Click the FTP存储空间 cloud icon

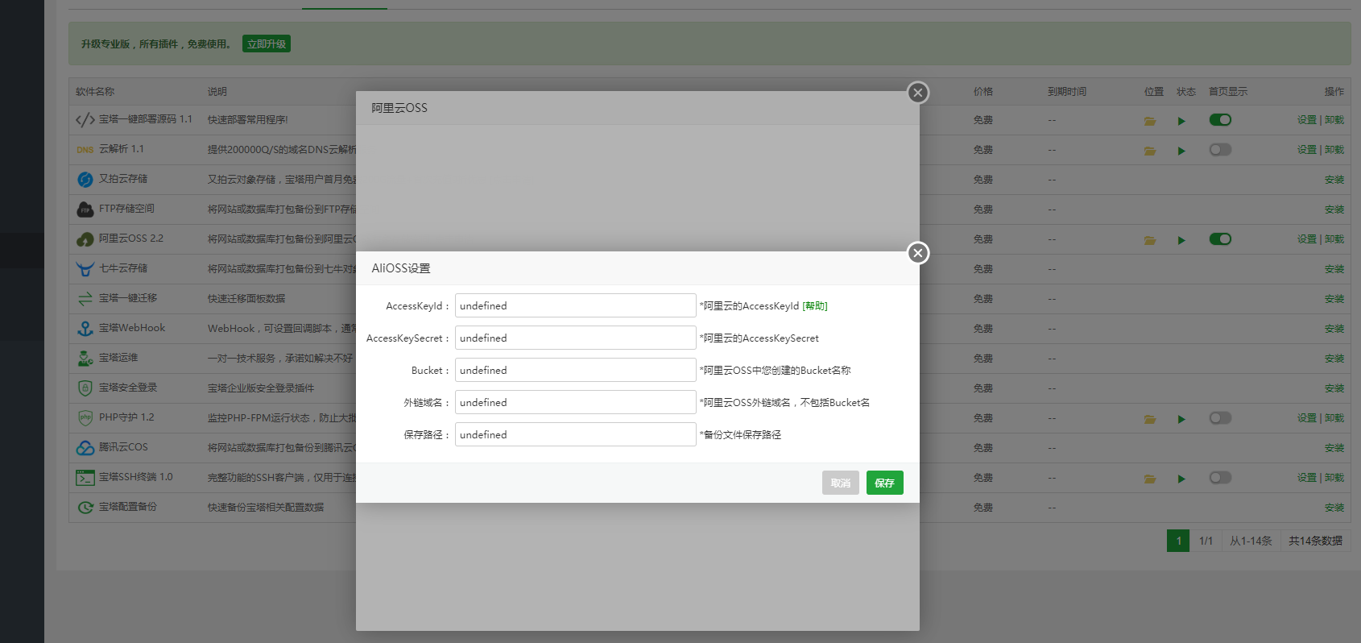click(85, 209)
